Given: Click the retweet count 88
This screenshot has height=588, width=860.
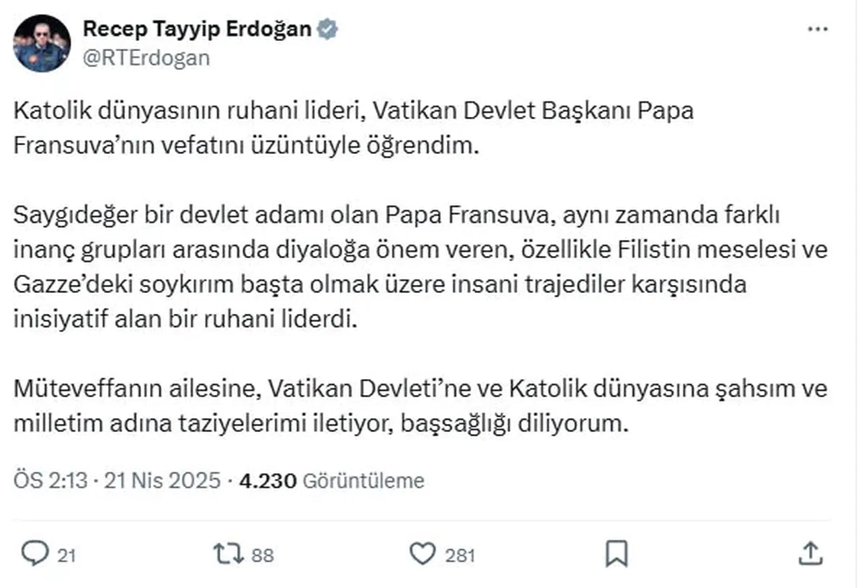Looking at the screenshot, I should [263, 556].
